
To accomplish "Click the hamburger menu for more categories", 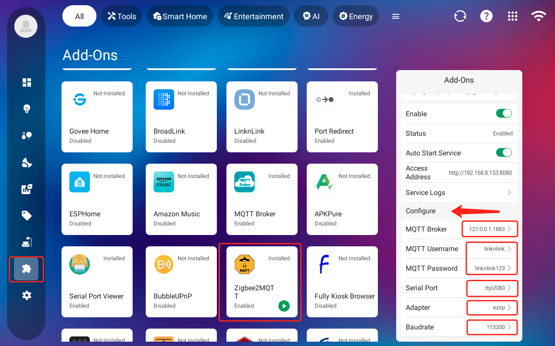I will click(x=396, y=17).
